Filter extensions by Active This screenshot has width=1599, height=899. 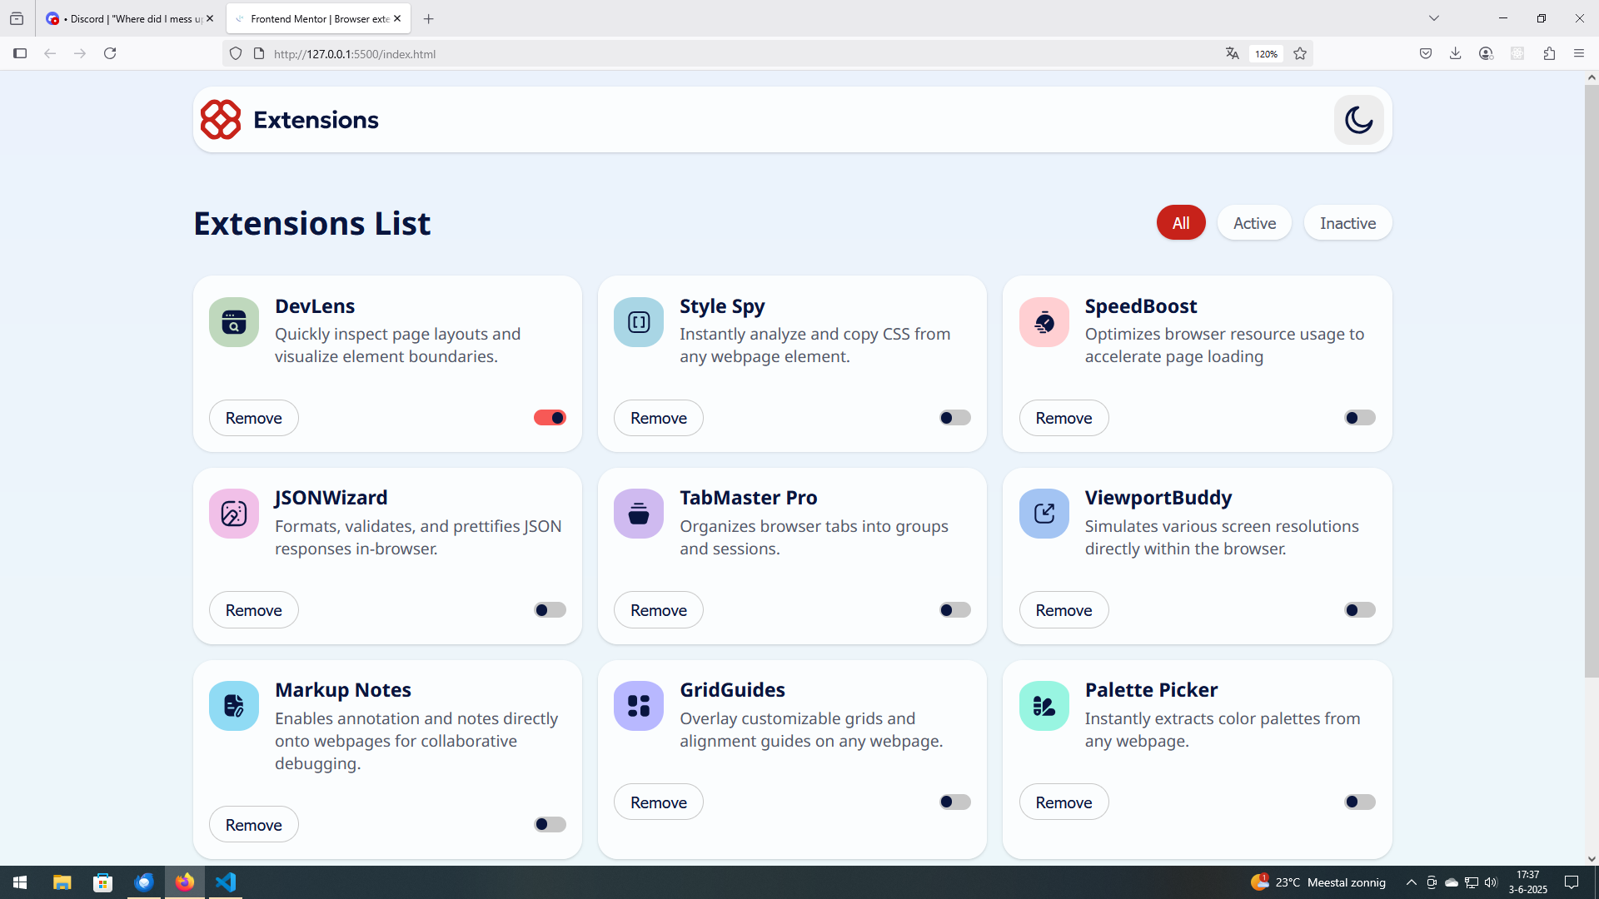1254,223
